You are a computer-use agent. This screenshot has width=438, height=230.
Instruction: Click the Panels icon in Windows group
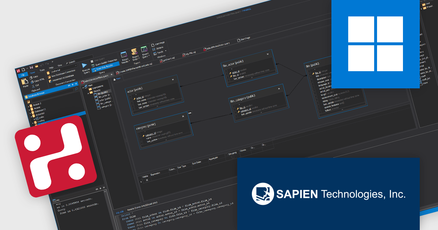[x=155, y=53]
